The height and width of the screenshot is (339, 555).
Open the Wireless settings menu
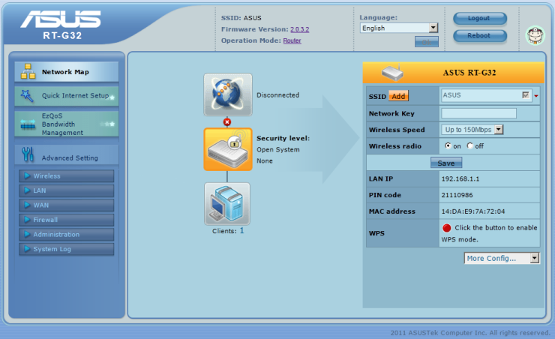(x=67, y=175)
